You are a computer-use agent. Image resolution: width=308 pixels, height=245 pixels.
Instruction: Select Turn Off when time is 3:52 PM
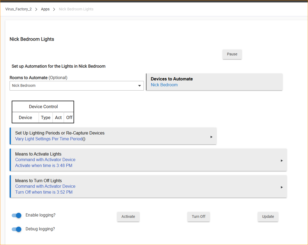[x=44, y=192]
